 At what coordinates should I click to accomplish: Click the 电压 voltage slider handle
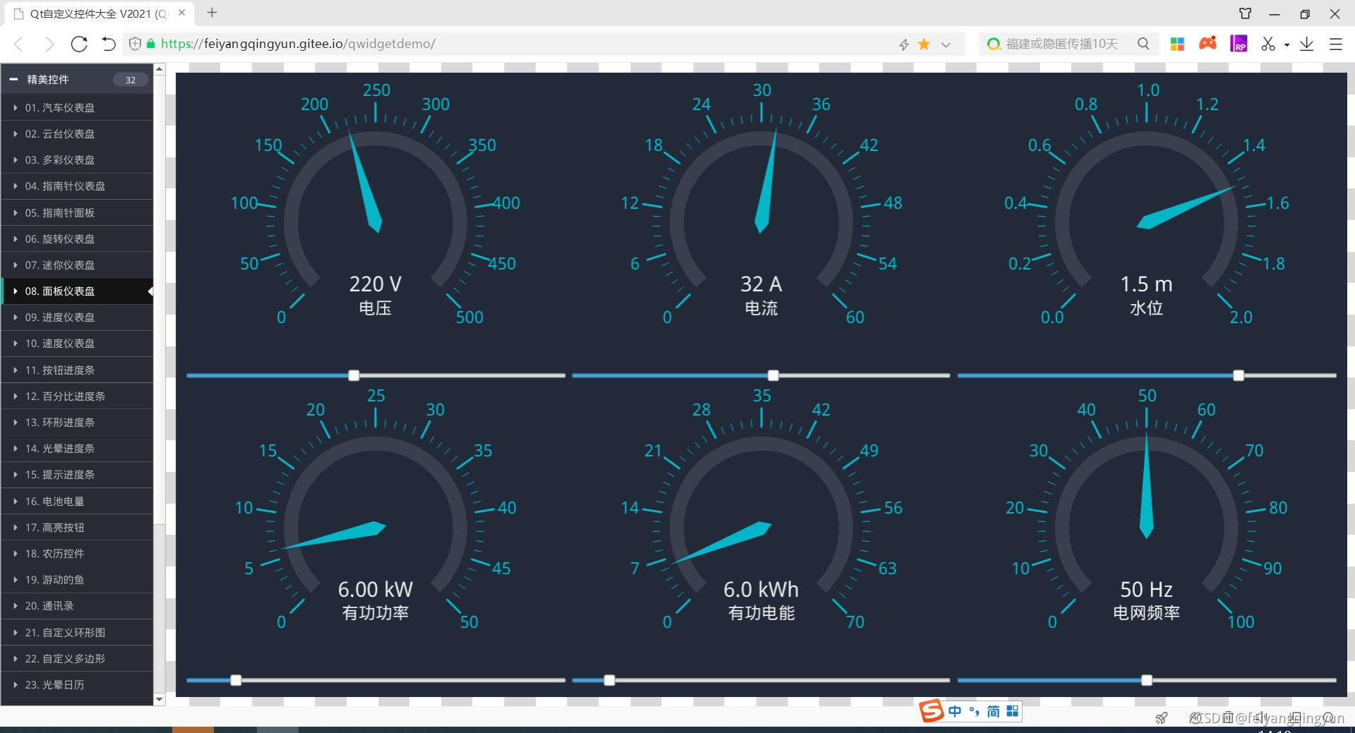[x=354, y=375]
